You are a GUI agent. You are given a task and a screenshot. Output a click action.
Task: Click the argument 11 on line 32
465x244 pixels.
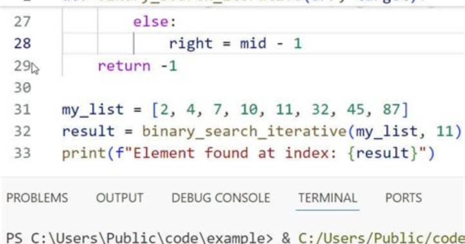[445, 131]
